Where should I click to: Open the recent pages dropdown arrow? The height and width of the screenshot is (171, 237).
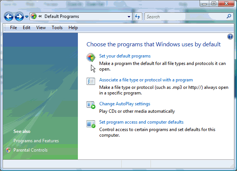[27, 16]
